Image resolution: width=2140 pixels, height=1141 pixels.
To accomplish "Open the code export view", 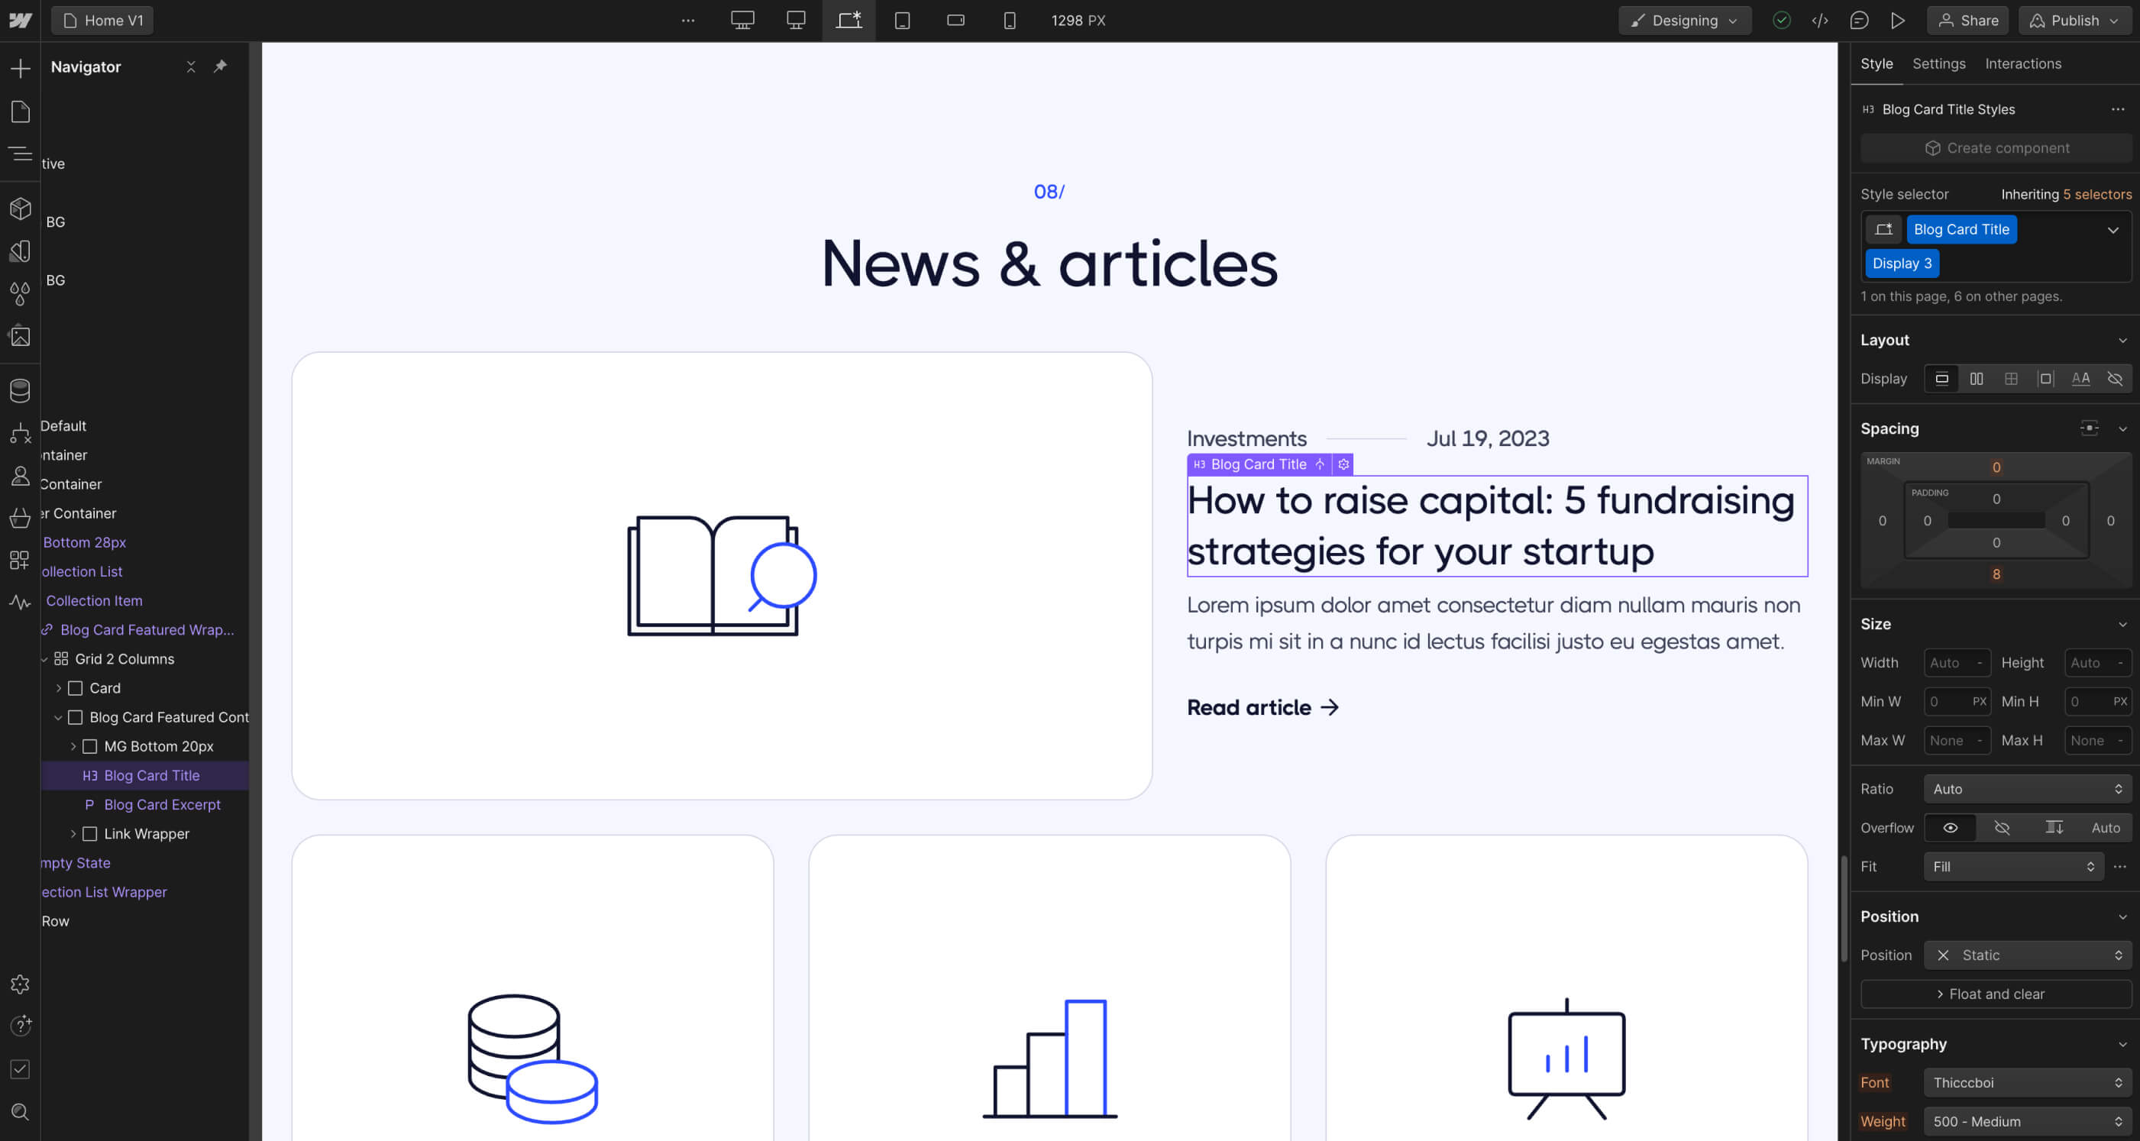I will coord(1820,20).
